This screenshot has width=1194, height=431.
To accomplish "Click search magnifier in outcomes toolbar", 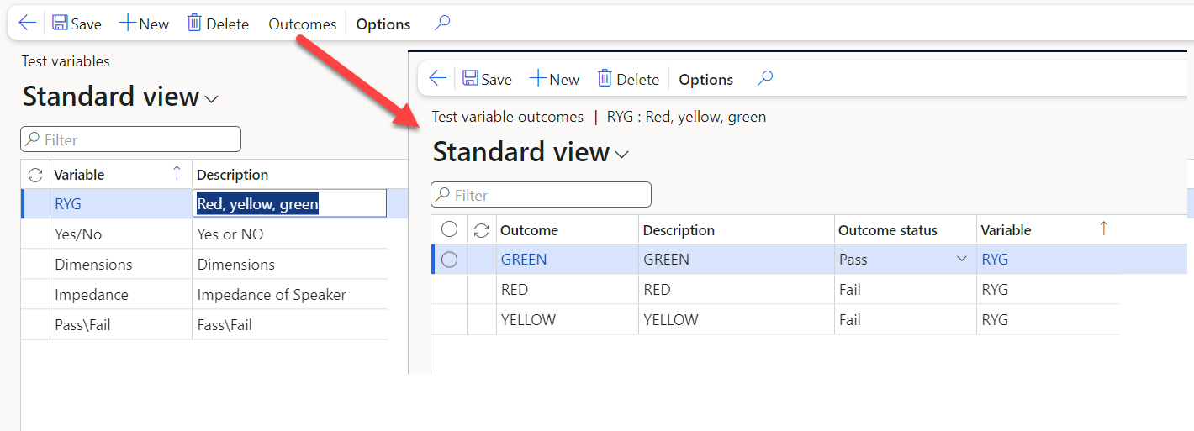I will [765, 79].
